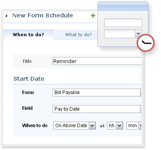The height and width of the screenshot is (150, 161).
Task: Click the bold Field label
Action: point(27,108)
